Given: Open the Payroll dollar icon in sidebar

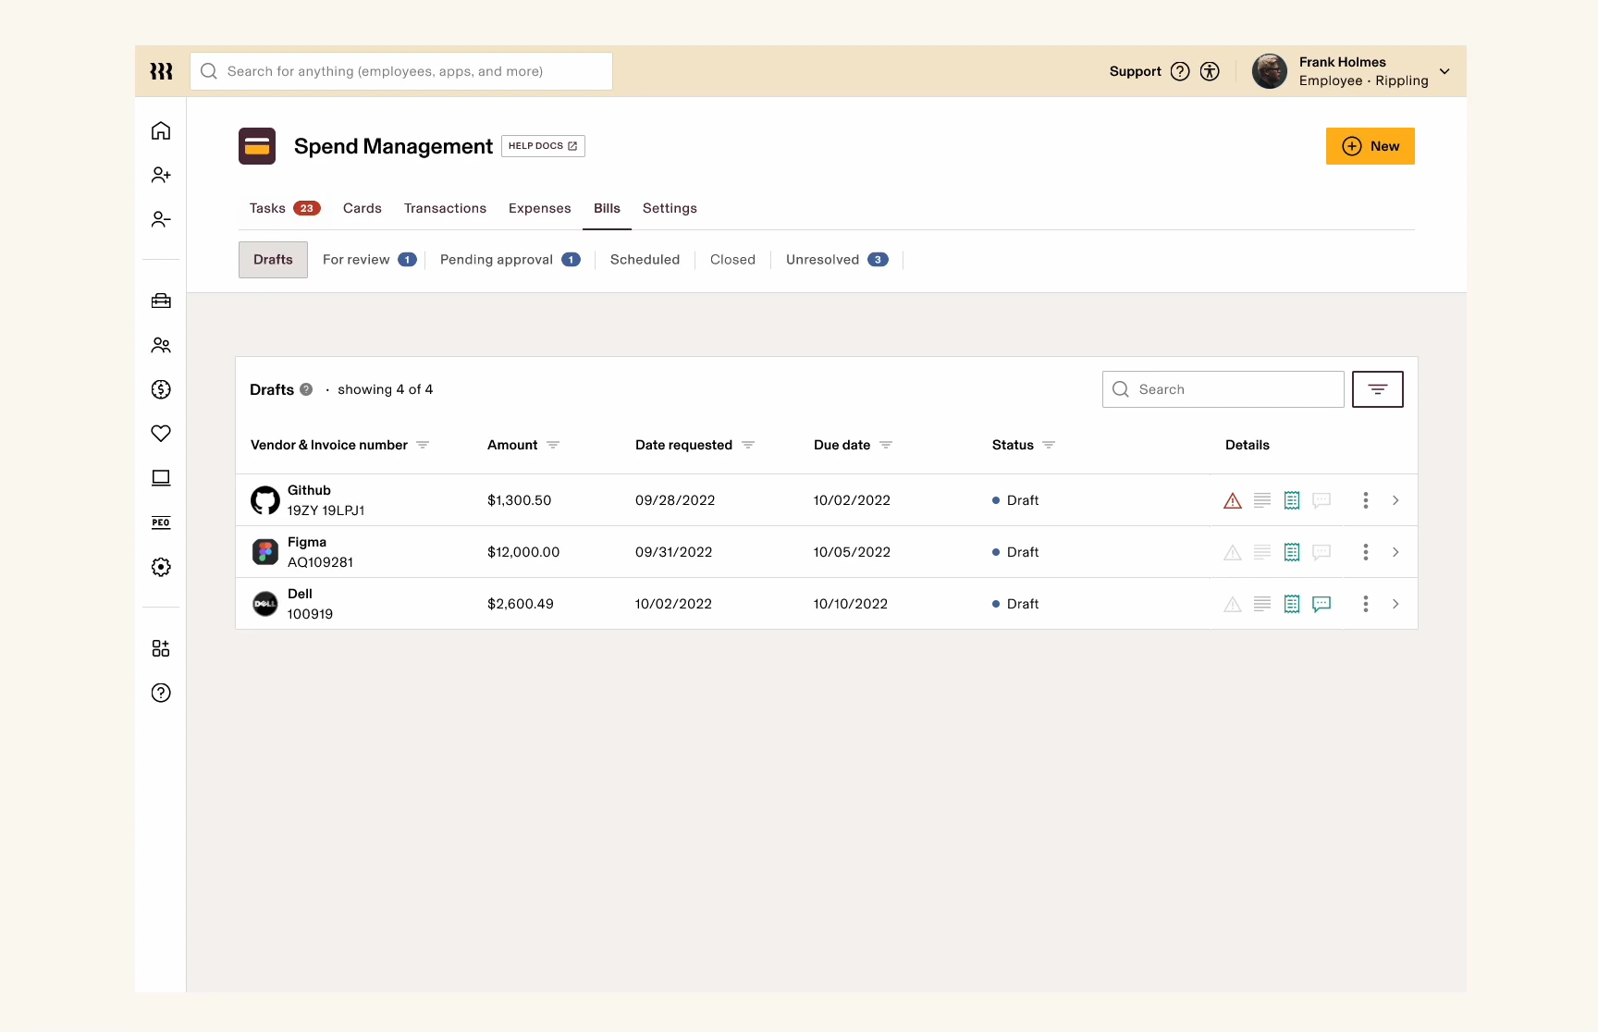Looking at the screenshot, I should coord(161,389).
